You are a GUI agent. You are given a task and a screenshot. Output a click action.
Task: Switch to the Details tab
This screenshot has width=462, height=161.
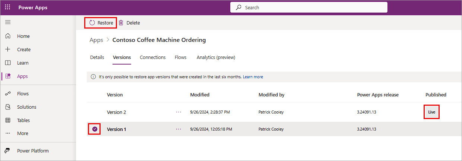click(x=97, y=57)
